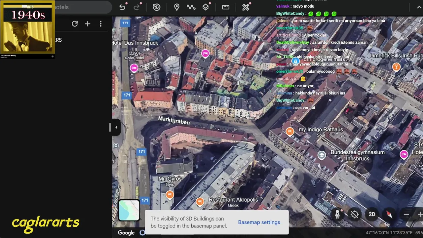Zoom out with minus button

click(x=406, y=214)
